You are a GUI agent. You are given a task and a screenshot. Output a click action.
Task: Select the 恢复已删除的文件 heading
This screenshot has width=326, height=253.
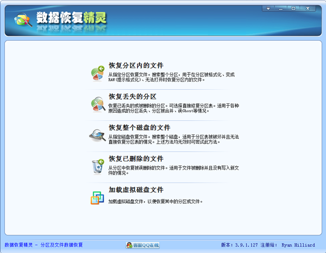coord(136,159)
